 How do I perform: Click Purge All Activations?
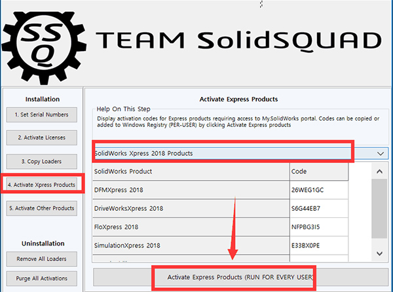[x=43, y=278]
